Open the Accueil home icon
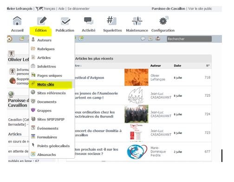The width and height of the screenshot is (234, 182). coord(17,21)
